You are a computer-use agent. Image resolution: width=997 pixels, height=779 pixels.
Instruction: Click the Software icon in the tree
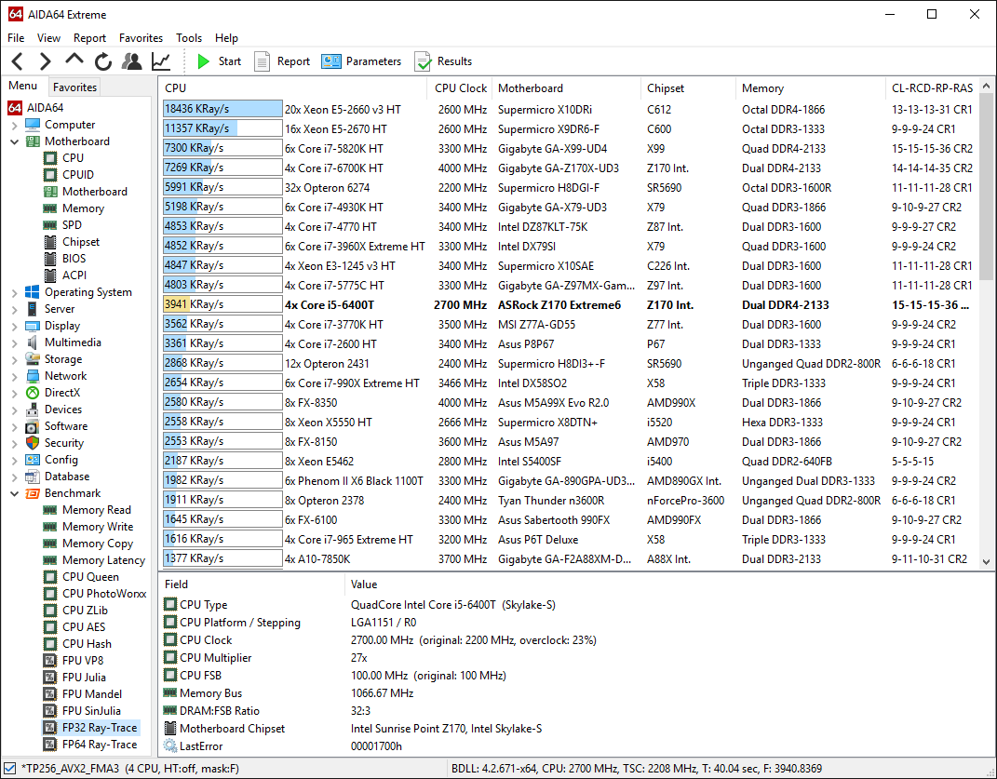[x=33, y=426]
